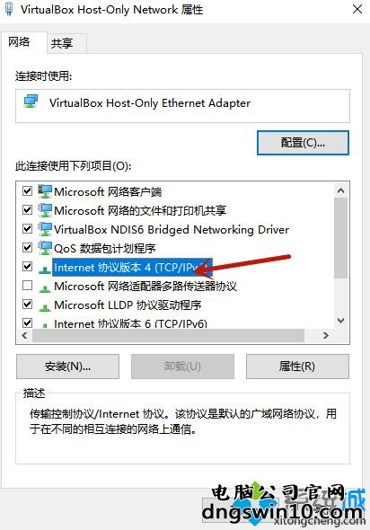The width and height of the screenshot is (370, 530).
Task: Click the Microsoft LLDP 协议驱动程序 protocol icon
Action: pyautogui.click(x=45, y=307)
